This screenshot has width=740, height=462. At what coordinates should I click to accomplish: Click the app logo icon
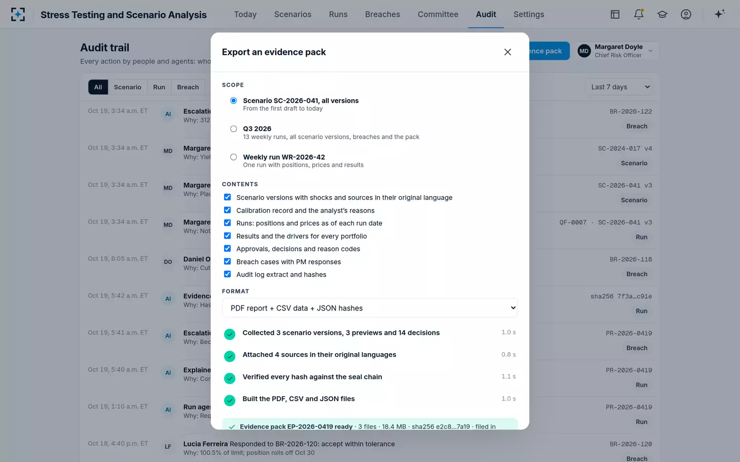(18, 14)
